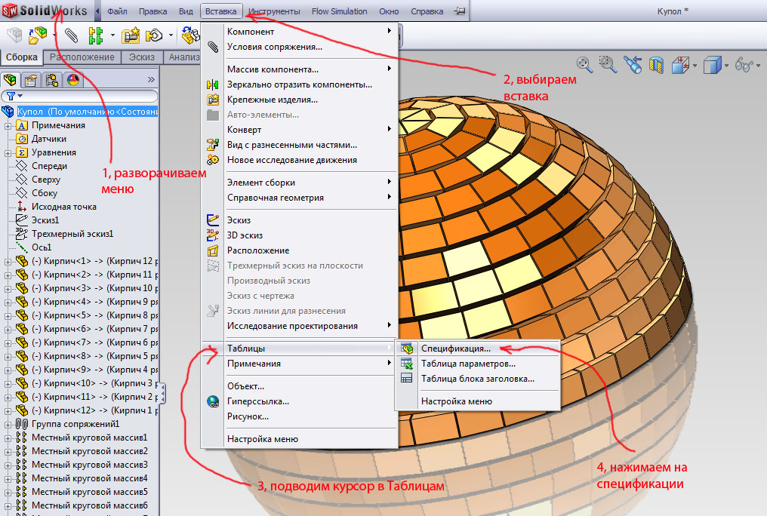The height and width of the screenshot is (516, 767).
Task: Select Спецификация... in the Таблицы submenu
Action: tap(455, 349)
